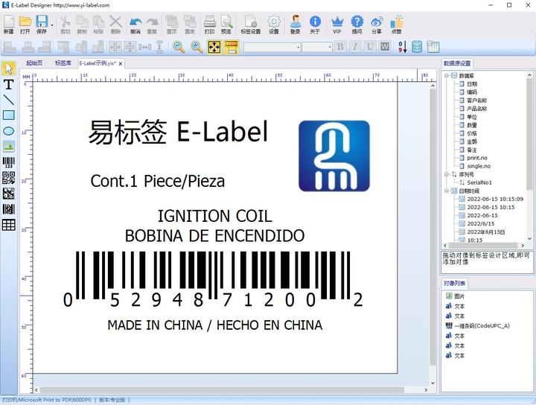
Task: Select the QR code tool
Action: point(8,178)
